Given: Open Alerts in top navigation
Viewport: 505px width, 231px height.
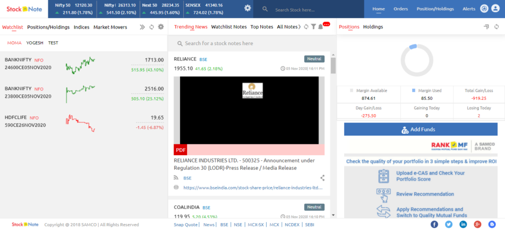Looking at the screenshot, I should tap(469, 9).
